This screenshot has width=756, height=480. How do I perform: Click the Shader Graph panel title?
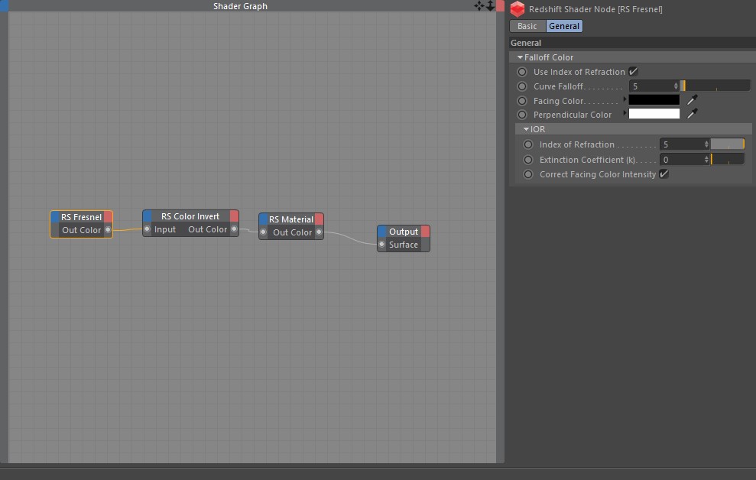pos(240,6)
